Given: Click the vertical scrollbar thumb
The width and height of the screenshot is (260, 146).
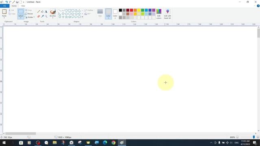Looking at the screenshot, I should pyautogui.click(x=258, y=33).
